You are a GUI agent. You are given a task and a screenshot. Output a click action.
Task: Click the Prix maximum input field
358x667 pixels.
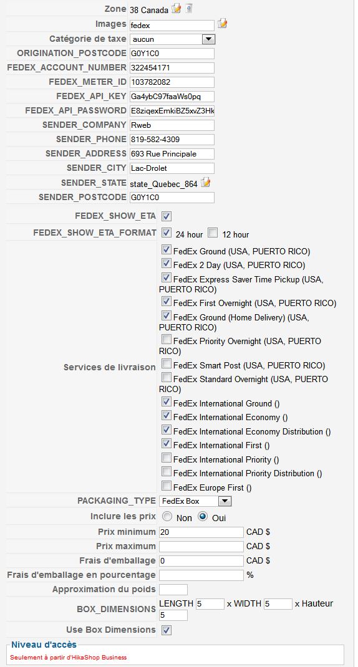201,546
